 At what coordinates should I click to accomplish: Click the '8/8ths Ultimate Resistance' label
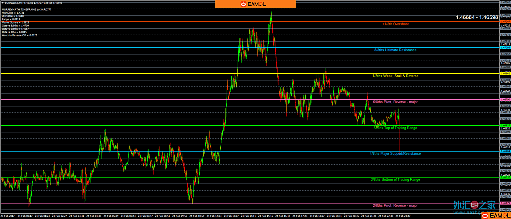tap(395, 50)
